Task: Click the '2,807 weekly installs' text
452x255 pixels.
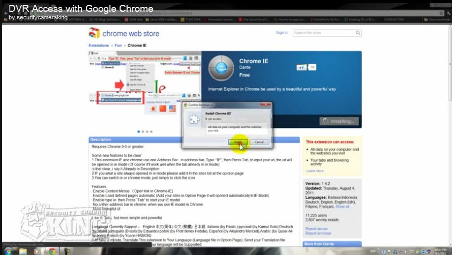Action: [x=322, y=220]
